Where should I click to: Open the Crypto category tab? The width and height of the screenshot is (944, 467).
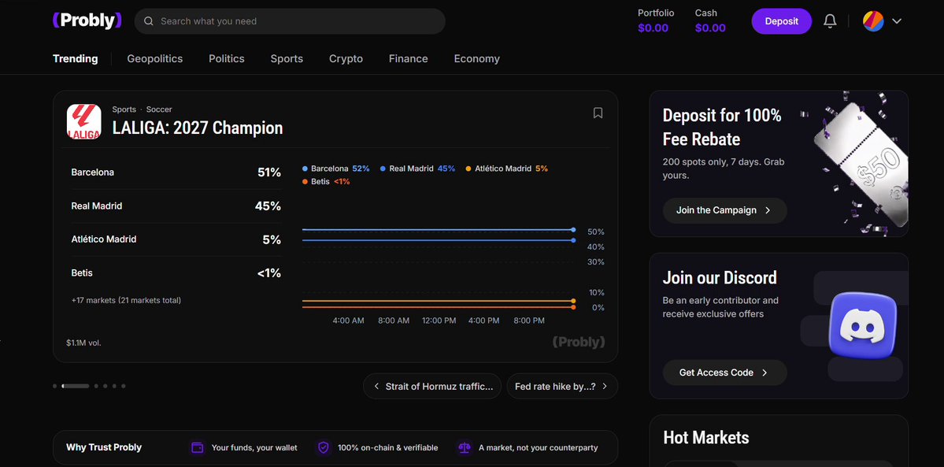click(346, 58)
